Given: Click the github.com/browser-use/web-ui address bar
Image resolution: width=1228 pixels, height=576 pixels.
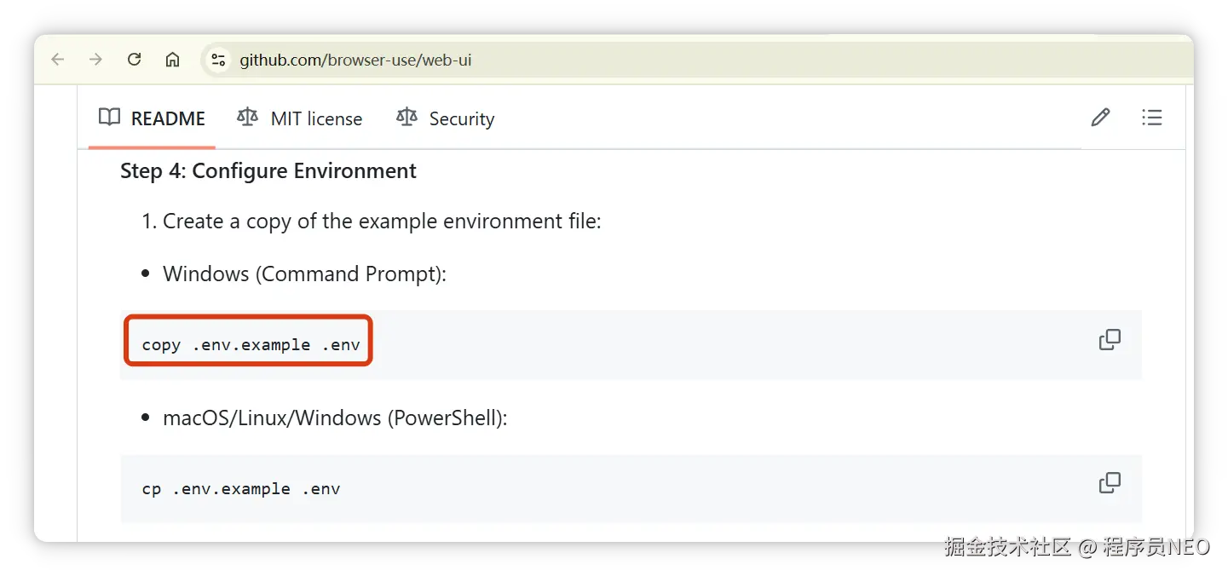Looking at the screenshot, I should pyautogui.click(x=355, y=60).
